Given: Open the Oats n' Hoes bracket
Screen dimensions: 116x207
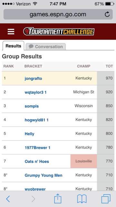Looking at the screenshot, I should point(37,161).
